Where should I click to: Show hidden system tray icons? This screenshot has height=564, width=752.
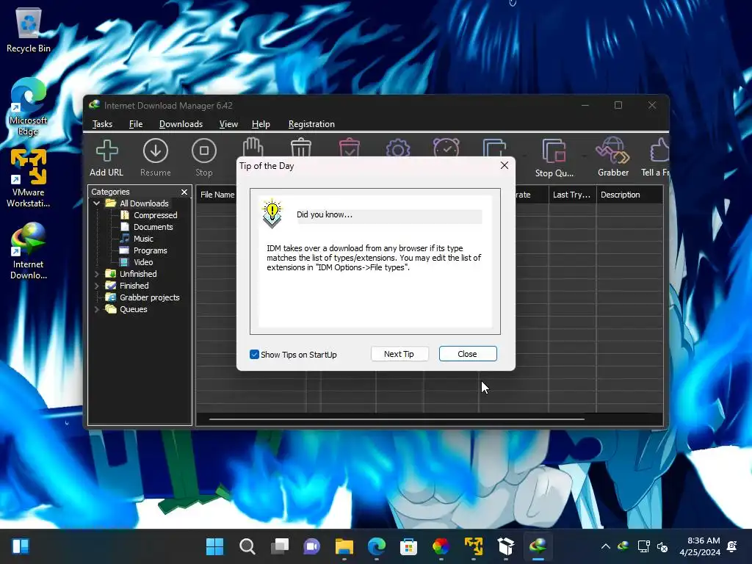[x=605, y=546]
